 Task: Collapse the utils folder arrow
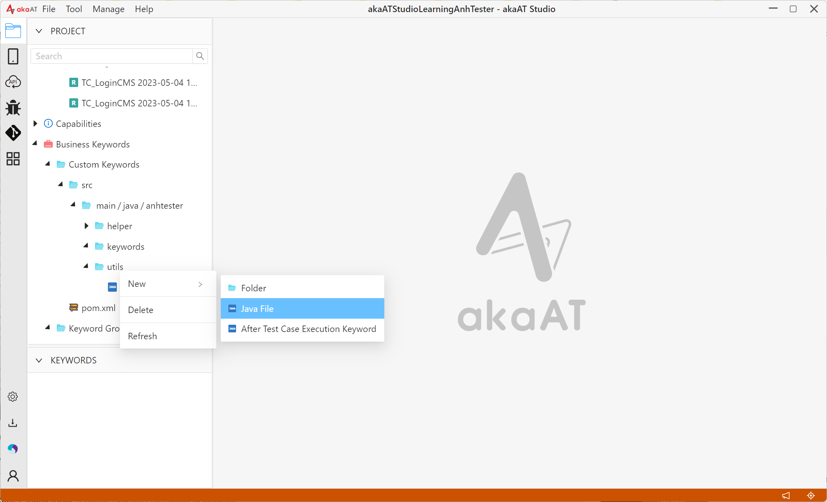pyautogui.click(x=86, y=267)
